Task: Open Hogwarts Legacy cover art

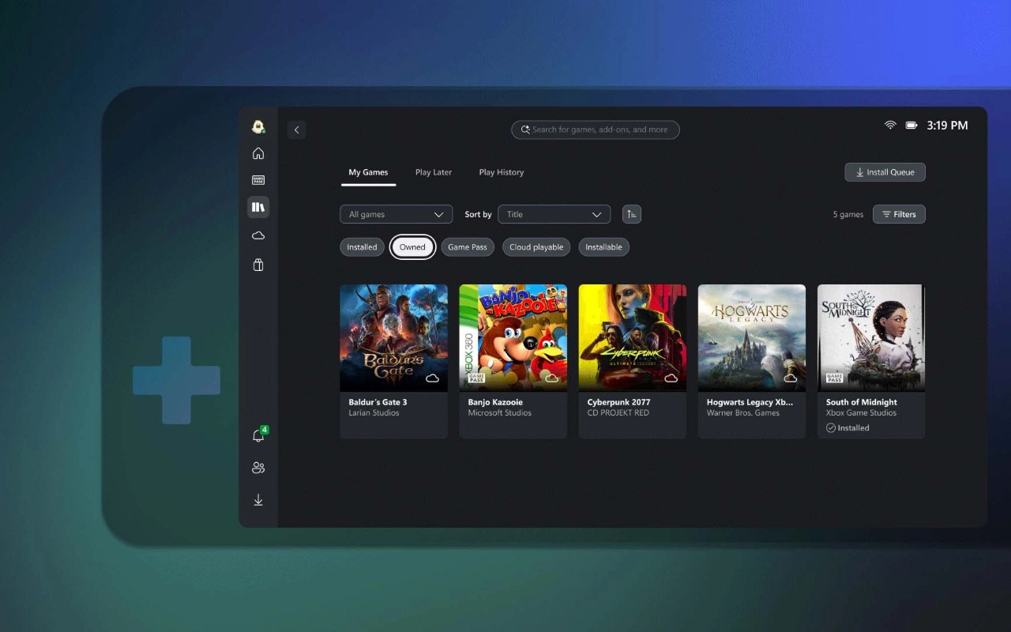Action: pos(752,338)
